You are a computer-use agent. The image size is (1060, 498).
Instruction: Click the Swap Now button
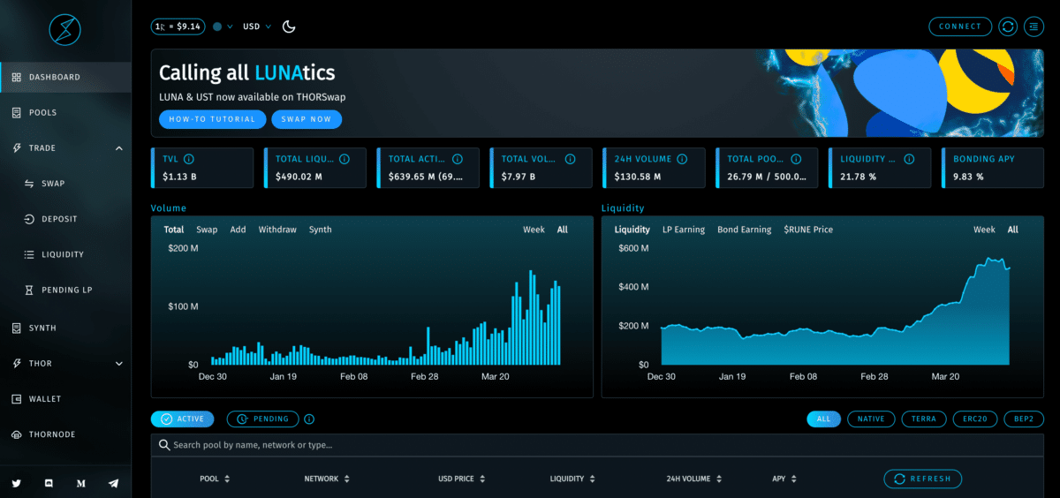coord(307,119)
